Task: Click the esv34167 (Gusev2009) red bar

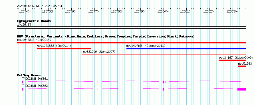Action: pyautogui.click(x=233, y=60)
